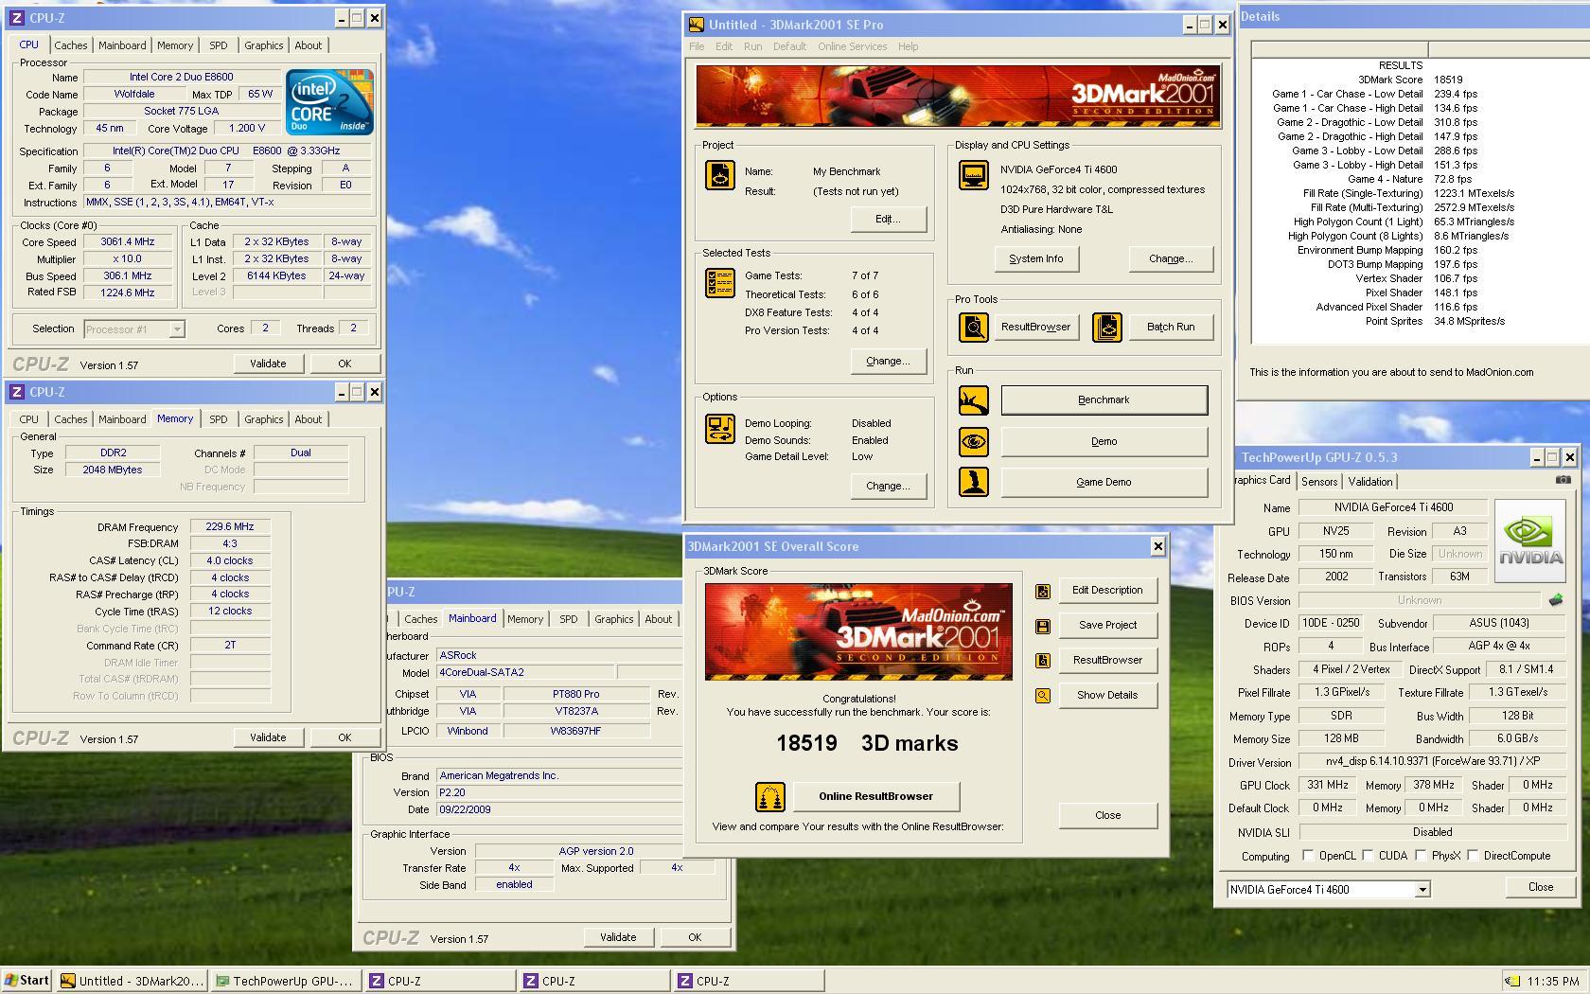Select Graphics tab in mainboard CPU-Z window
This screenshot has width=1590, height=994.
click(613, 619)
